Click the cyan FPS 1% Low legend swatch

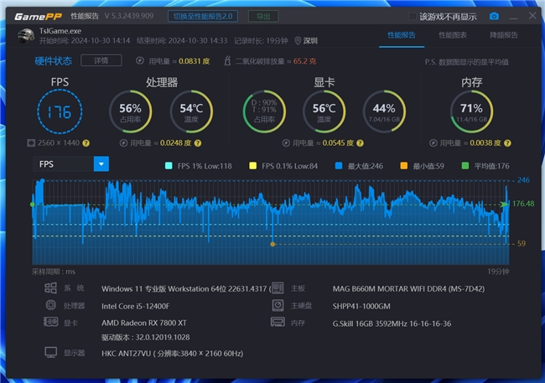(x=169, y=166)
